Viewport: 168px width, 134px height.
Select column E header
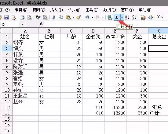click(115, 31)
